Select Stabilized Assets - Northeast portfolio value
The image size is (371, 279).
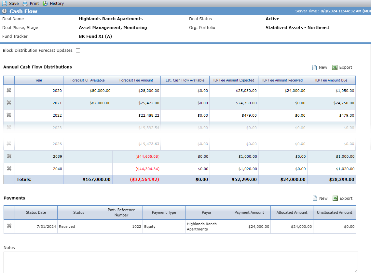click(x=297, y=27)
